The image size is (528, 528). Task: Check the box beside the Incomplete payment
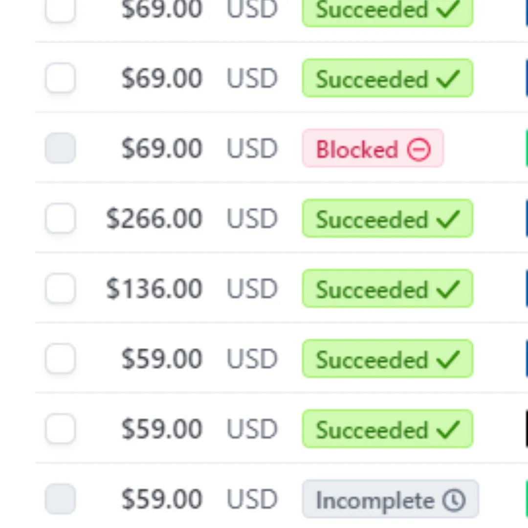click(x=60, y=499)
